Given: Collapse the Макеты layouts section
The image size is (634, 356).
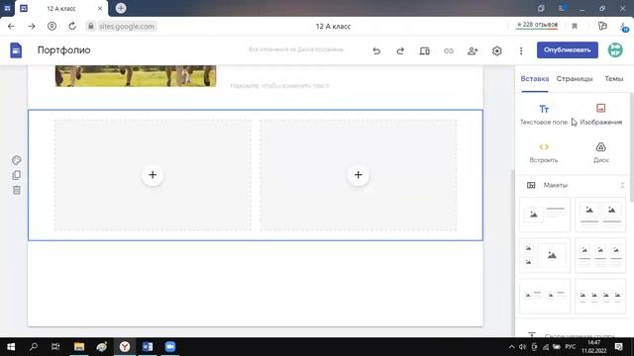Looking at the screenshot, I should tap(622, 185).
